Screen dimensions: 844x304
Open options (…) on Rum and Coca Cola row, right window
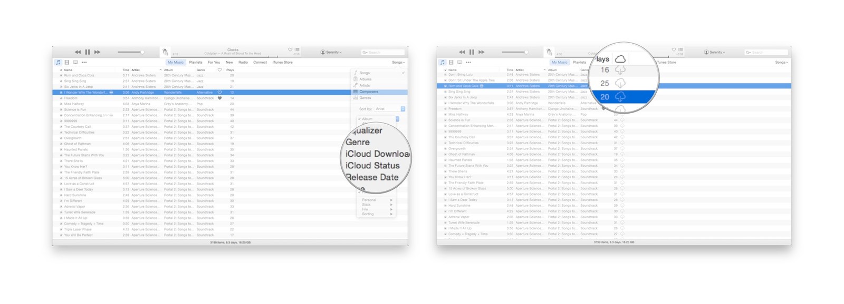482,86
